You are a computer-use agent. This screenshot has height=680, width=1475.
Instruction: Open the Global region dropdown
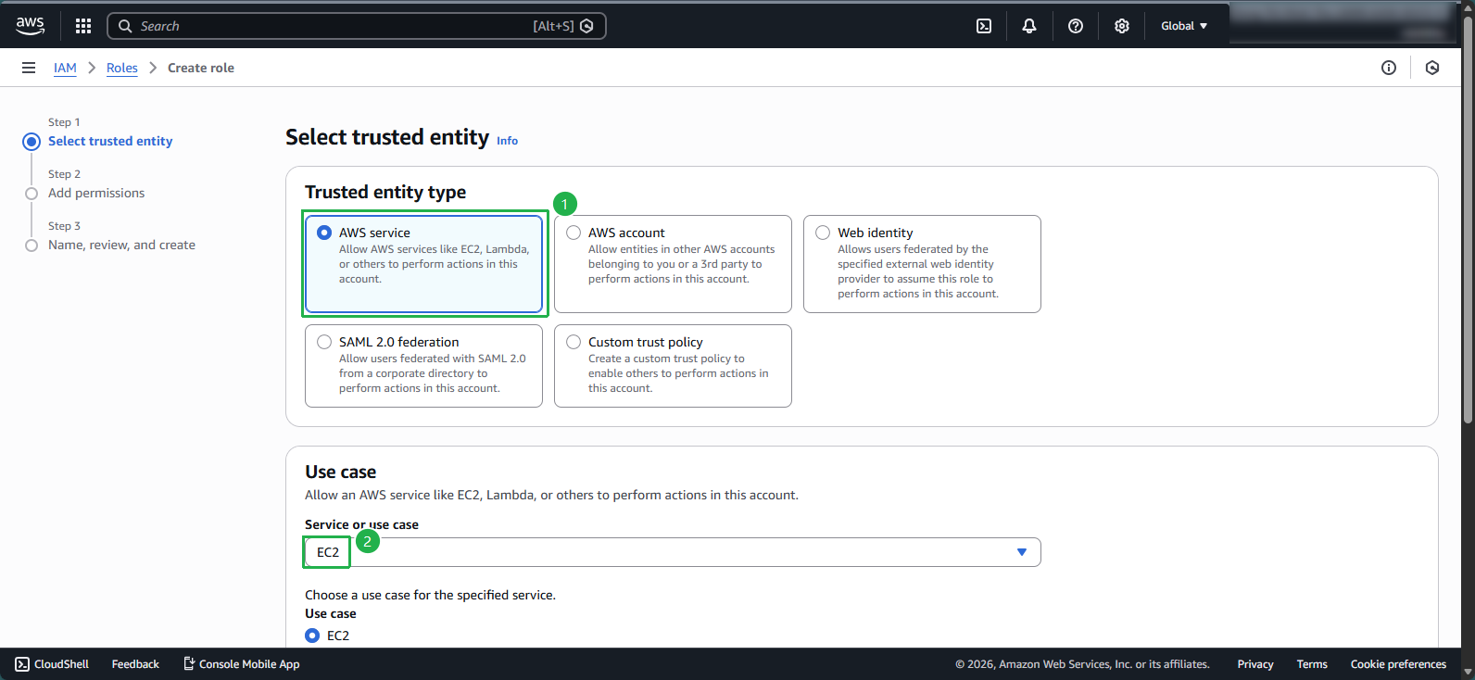[x=1184, y=26]
